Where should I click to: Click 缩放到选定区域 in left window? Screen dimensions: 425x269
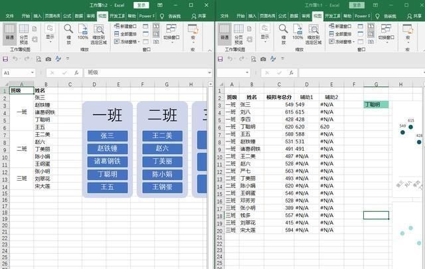coord(99,34)
